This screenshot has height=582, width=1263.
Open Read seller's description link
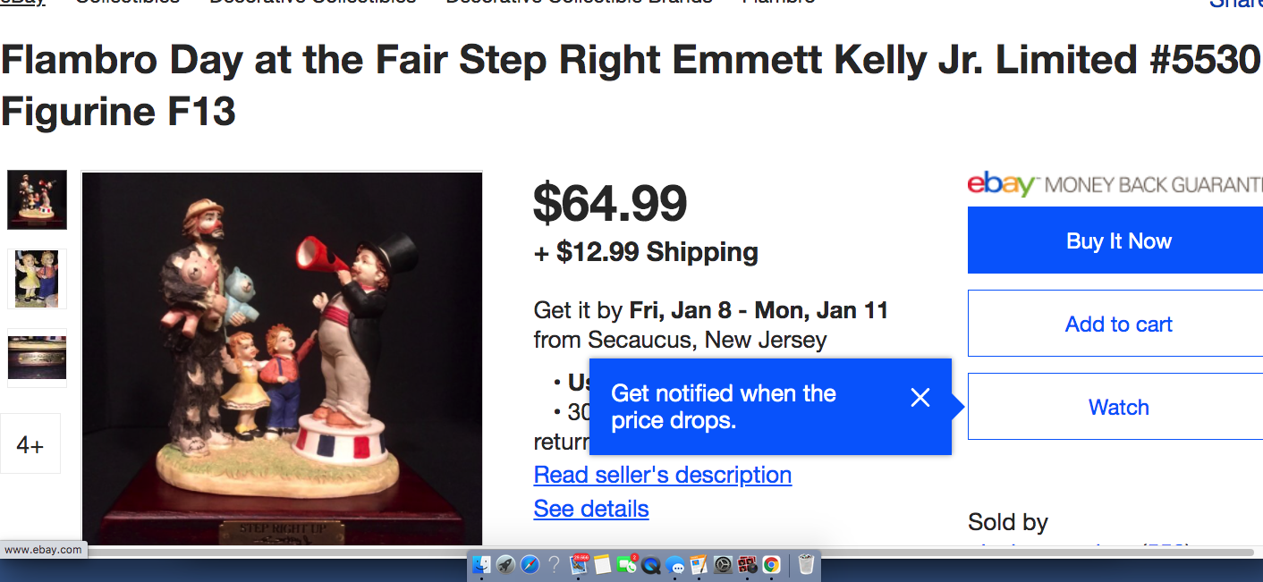point(662,475)
